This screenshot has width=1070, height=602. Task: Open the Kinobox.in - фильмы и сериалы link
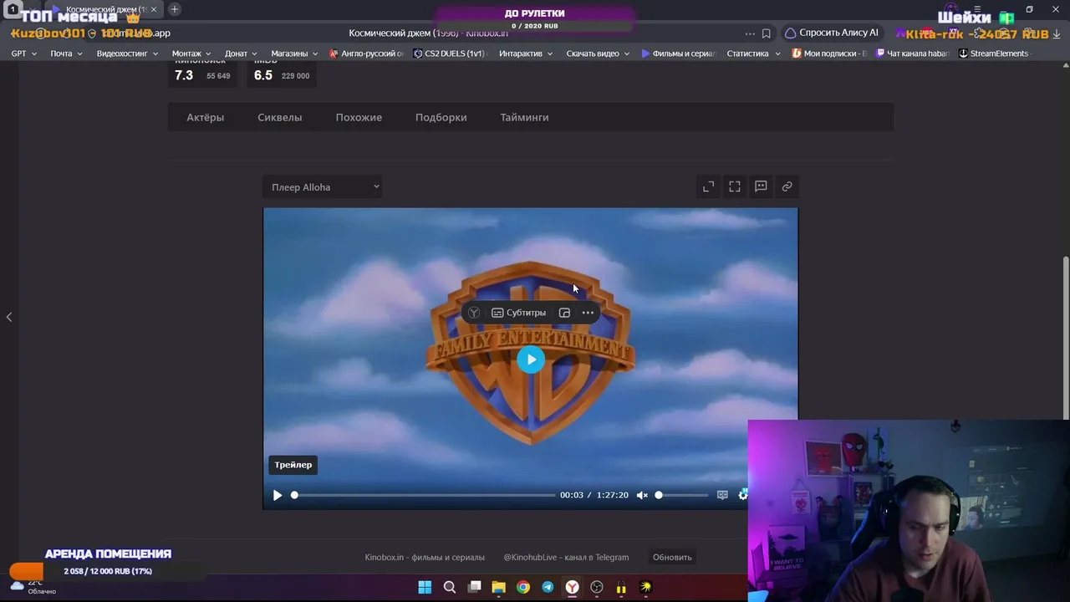click(425, 558)
